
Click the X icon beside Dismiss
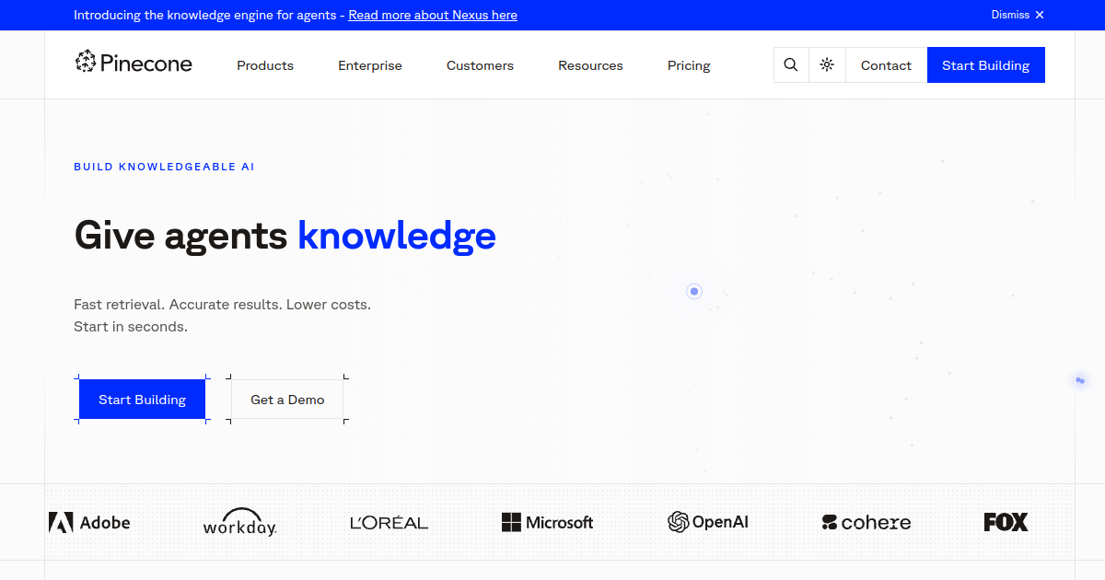(x=1040, y=15)
